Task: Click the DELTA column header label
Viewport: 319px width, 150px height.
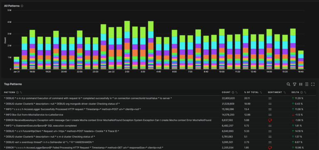Action: 295,92
